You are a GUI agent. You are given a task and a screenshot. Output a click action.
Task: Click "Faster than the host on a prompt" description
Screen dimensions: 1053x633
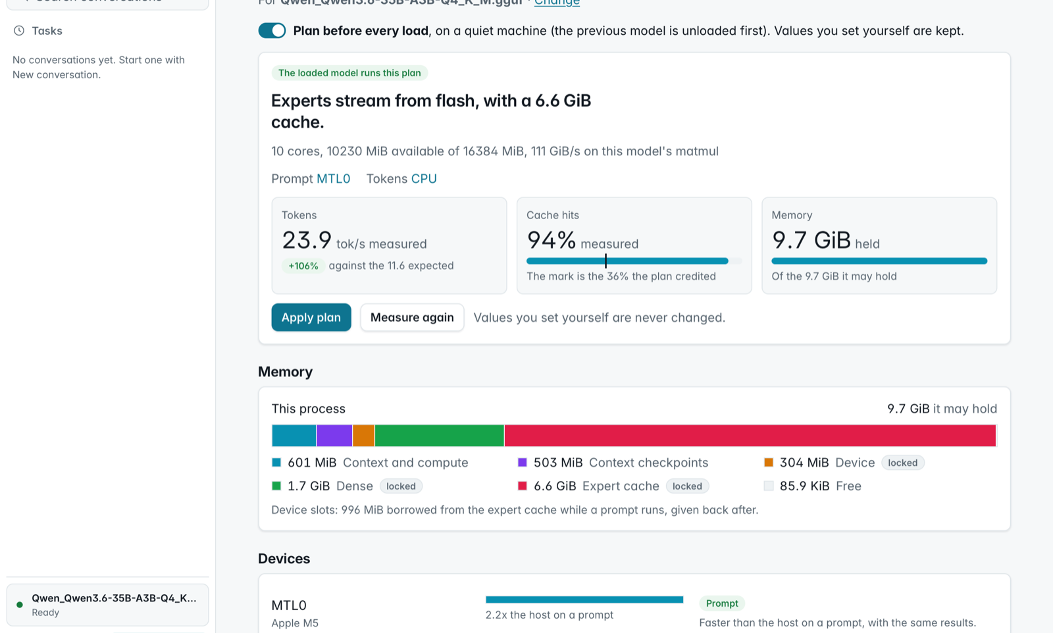(x=838, y=622)
